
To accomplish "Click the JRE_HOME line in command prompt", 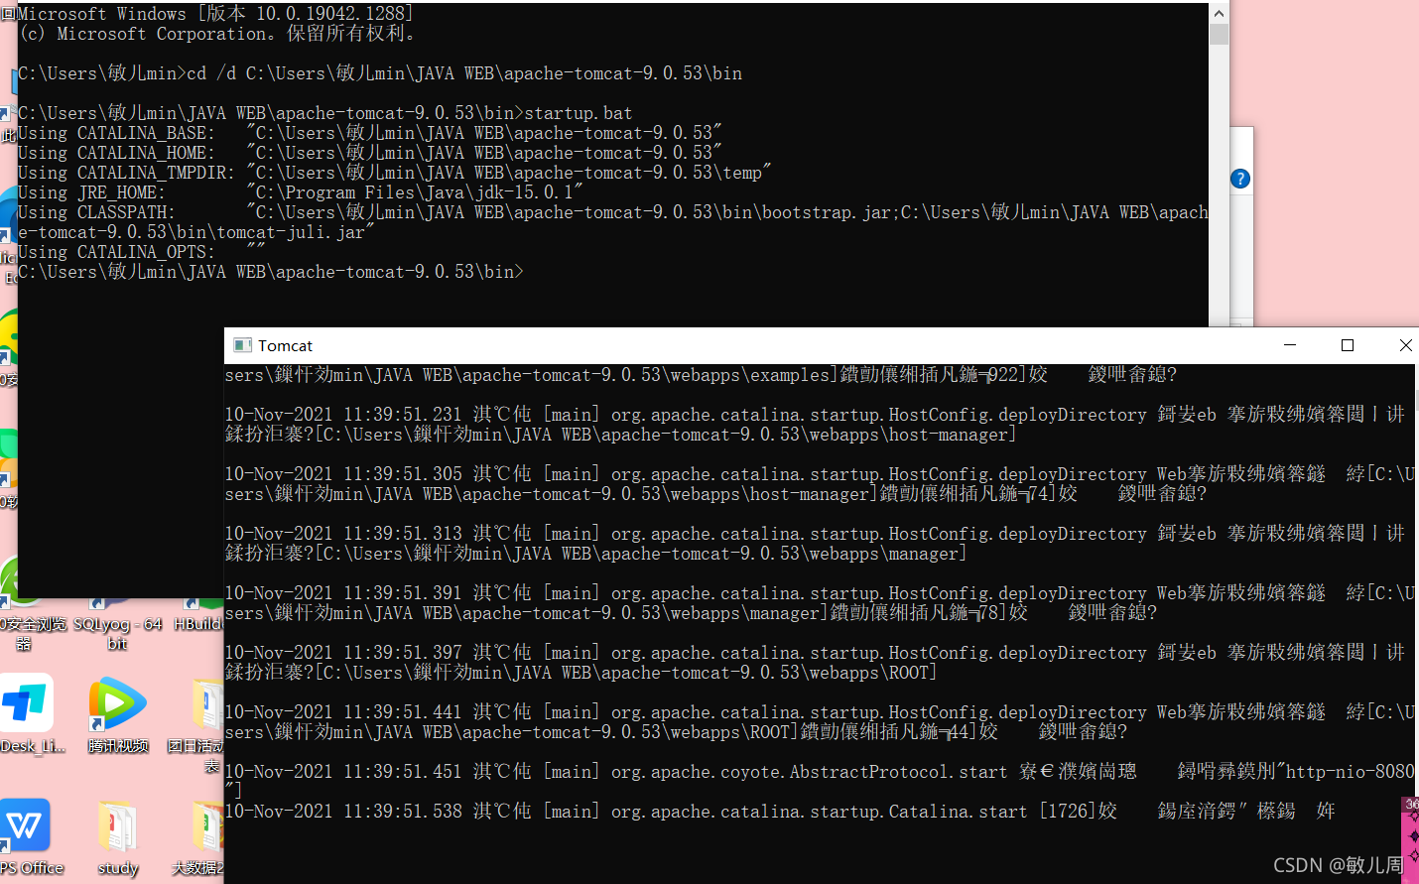I will click(x=301, y=192).
